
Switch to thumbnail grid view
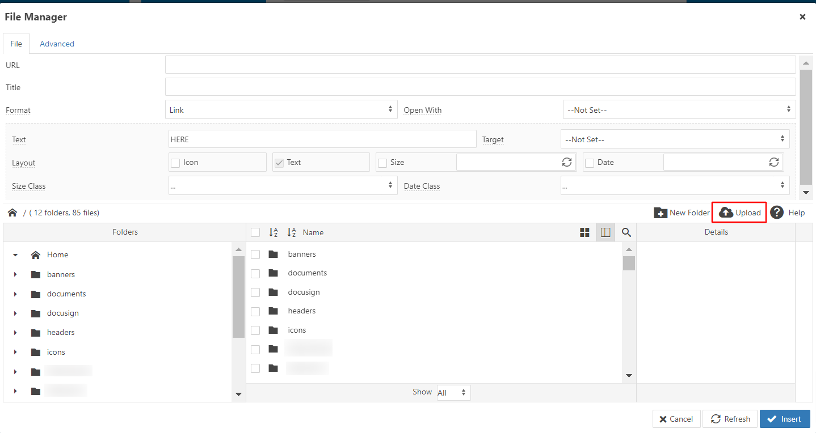click(584, 232)
